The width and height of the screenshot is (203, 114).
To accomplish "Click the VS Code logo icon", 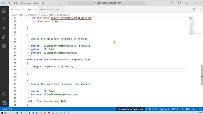I will (x=3, y=3).
